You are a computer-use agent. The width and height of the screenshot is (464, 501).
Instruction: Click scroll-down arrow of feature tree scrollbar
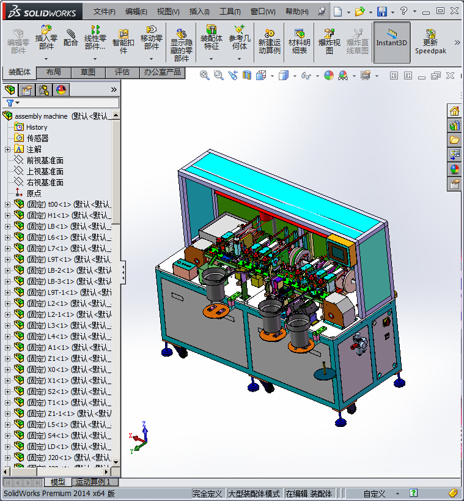[116, 462]
